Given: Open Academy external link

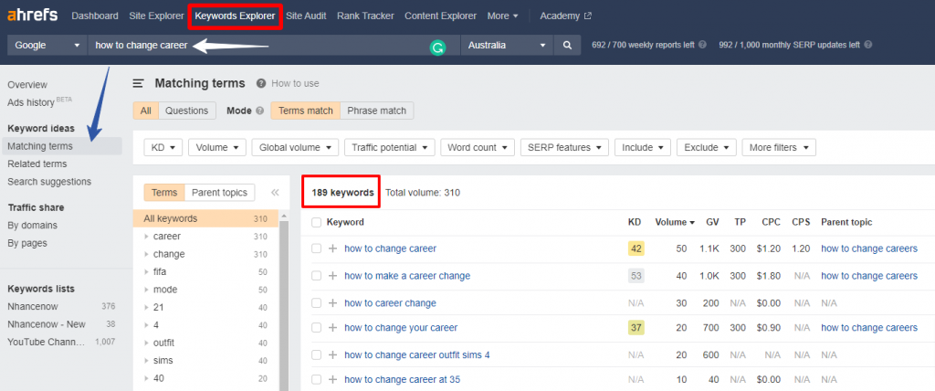Looking at the screenshot, I should 565,16.
